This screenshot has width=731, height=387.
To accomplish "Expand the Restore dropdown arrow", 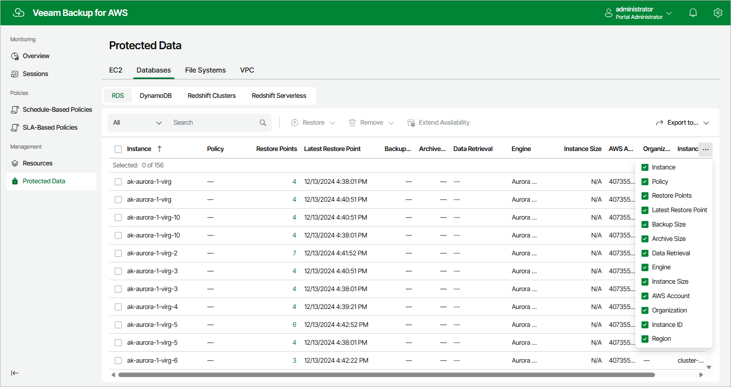I will (332, 123).
